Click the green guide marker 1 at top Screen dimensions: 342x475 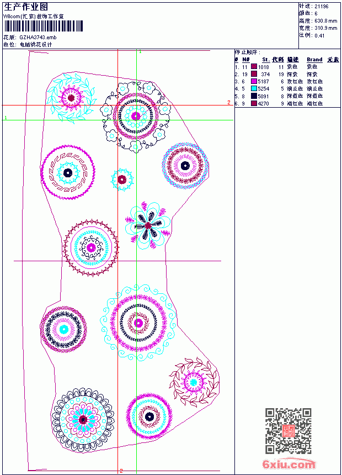pos(141,52)
